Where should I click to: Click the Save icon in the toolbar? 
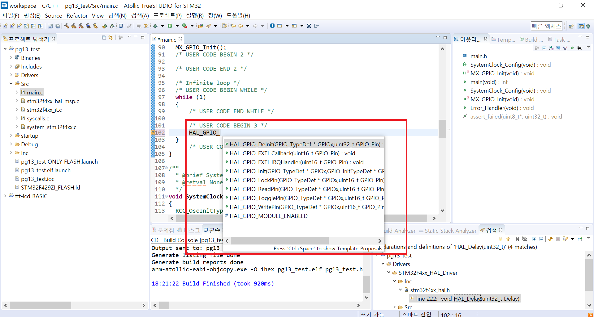click(50, 26)
